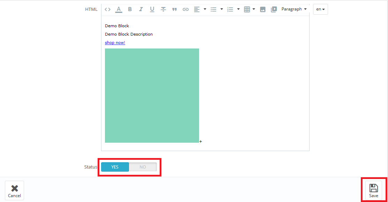Toggle italic formatting
This screenshot has height=202, width=388.
pos(141,9)
